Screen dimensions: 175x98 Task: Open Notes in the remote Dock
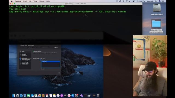(54, 96)
